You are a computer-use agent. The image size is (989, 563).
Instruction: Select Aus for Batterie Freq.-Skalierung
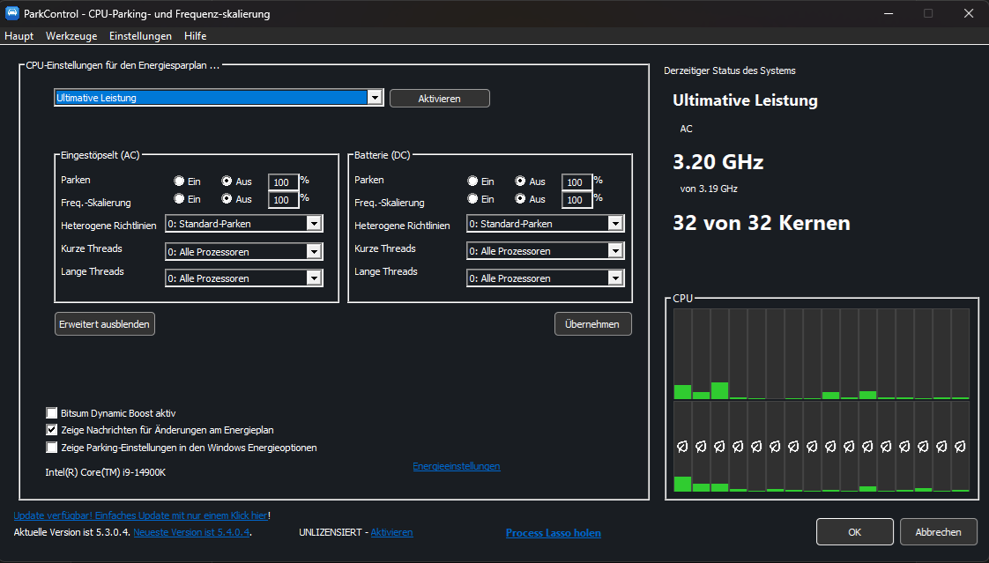[x=520, y=198]
